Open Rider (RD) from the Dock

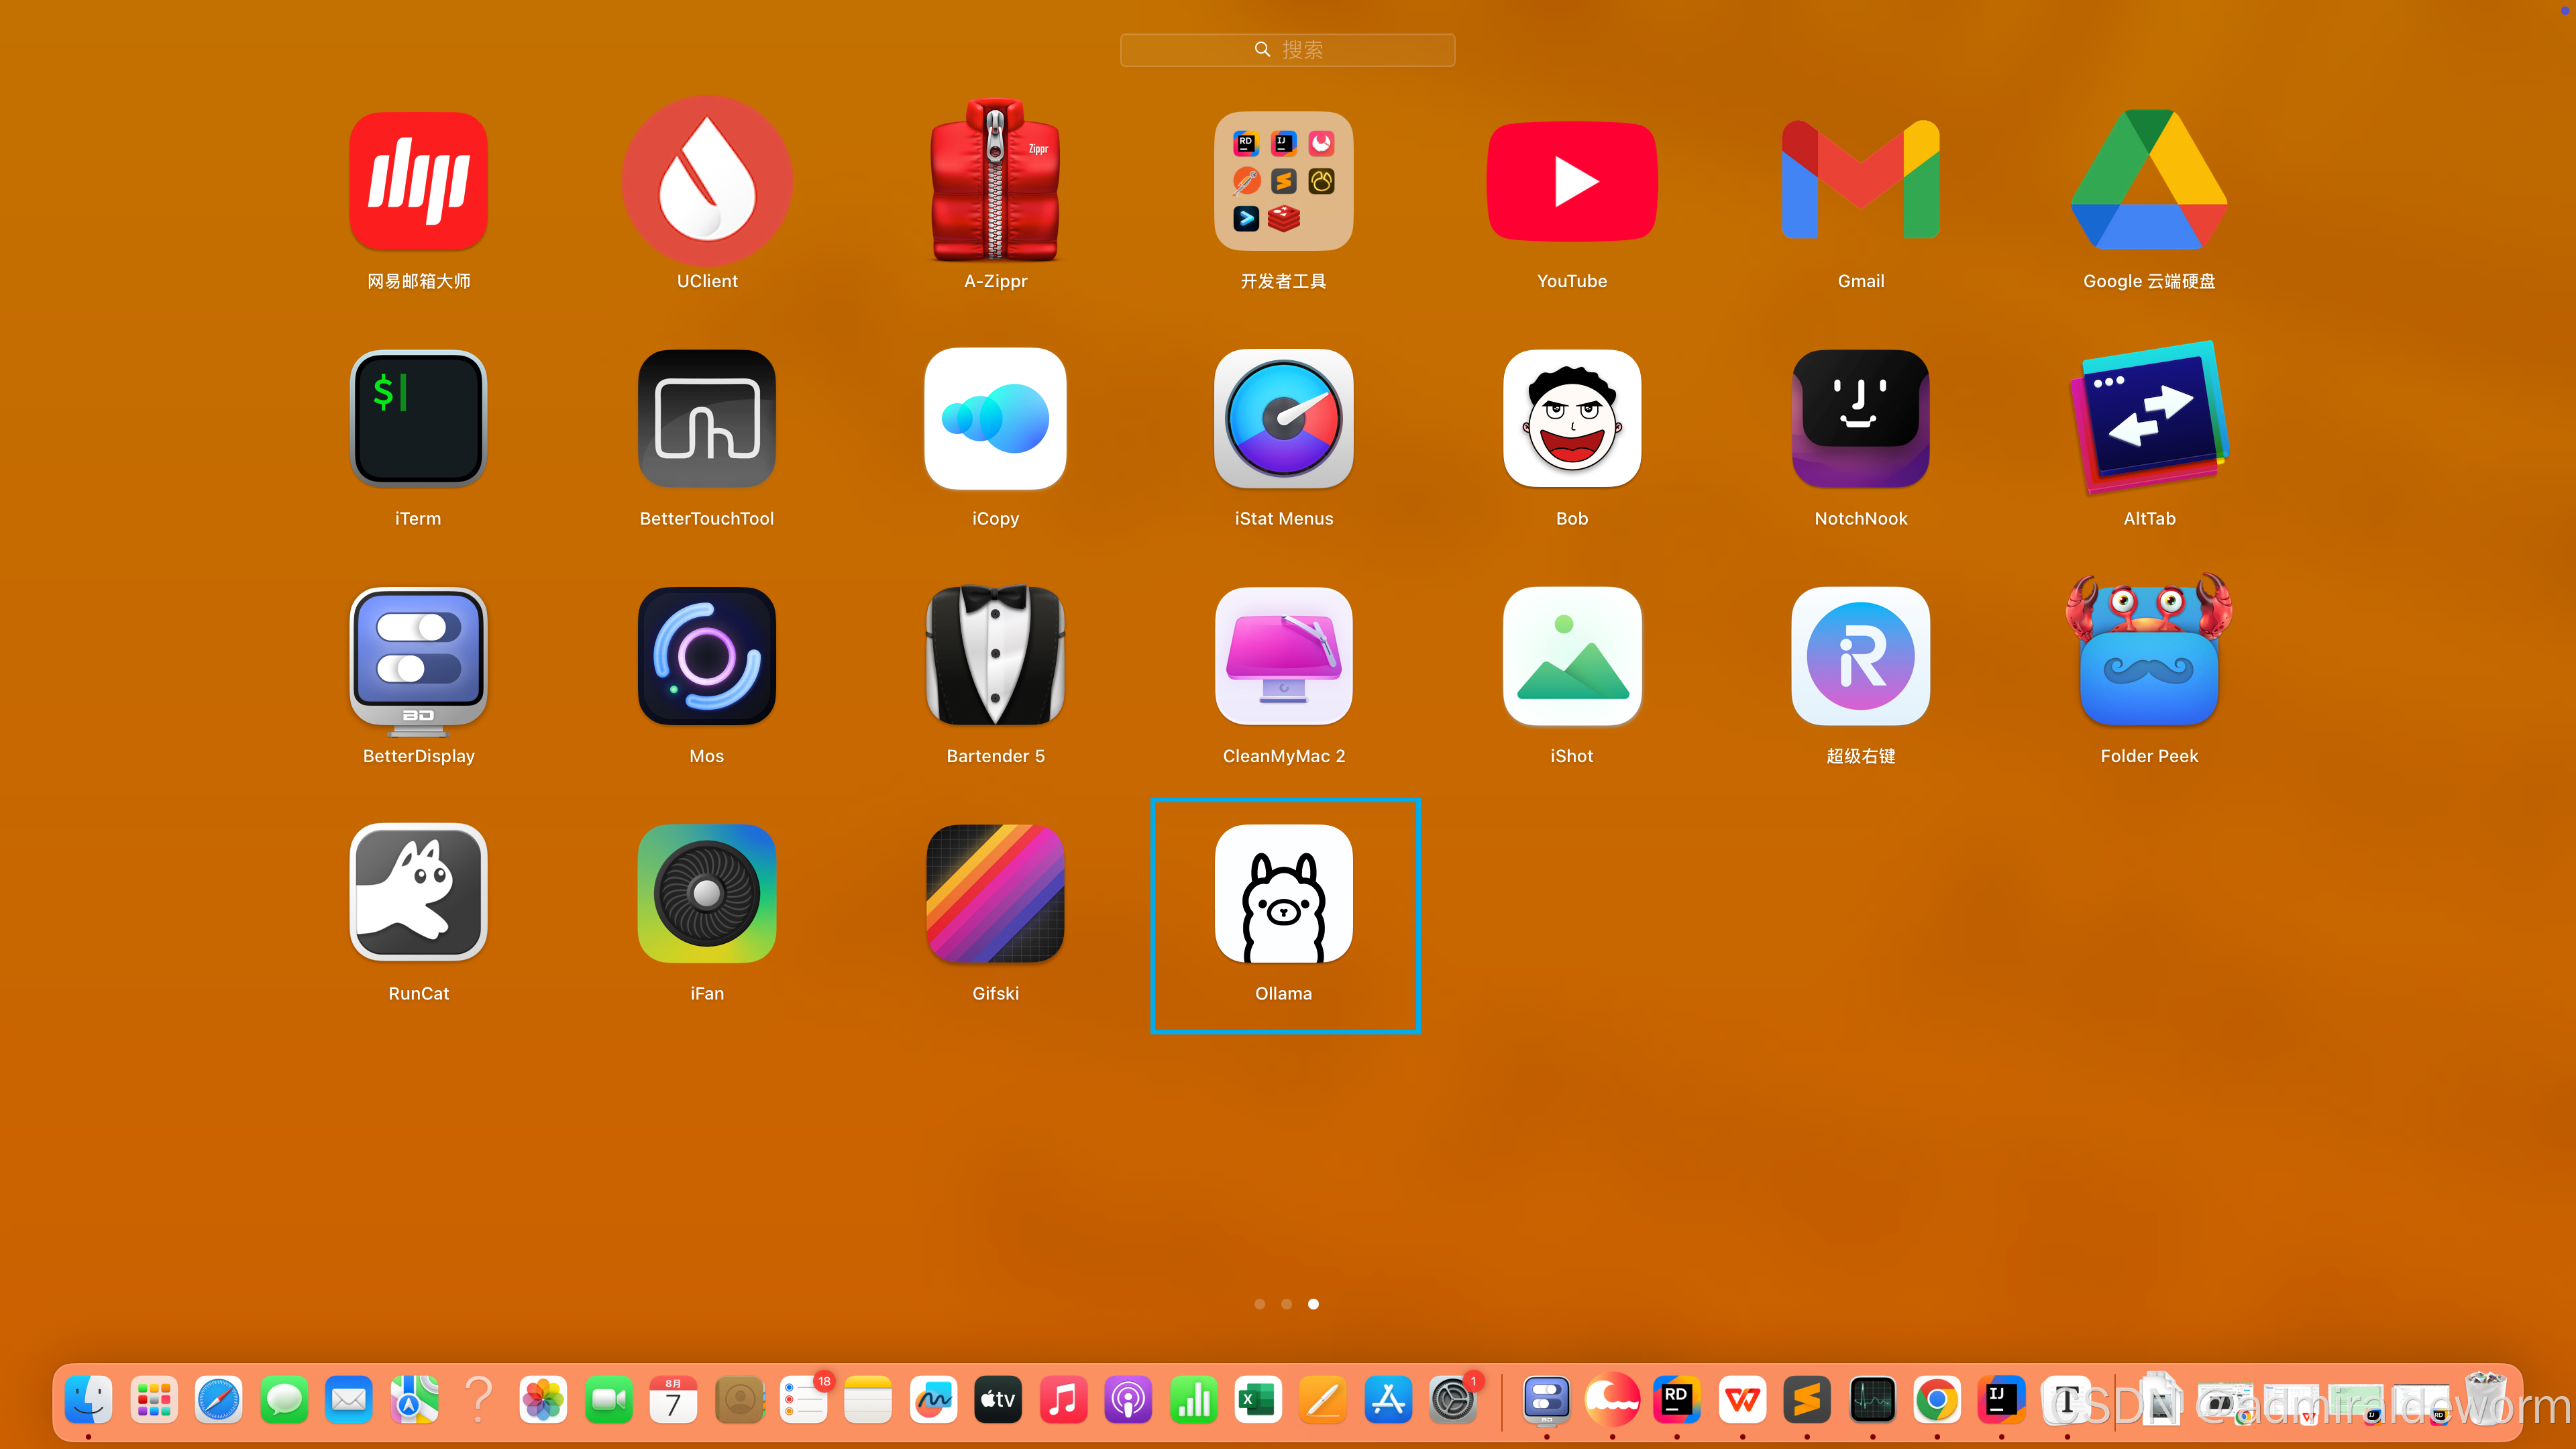tap(1677, 1400)
